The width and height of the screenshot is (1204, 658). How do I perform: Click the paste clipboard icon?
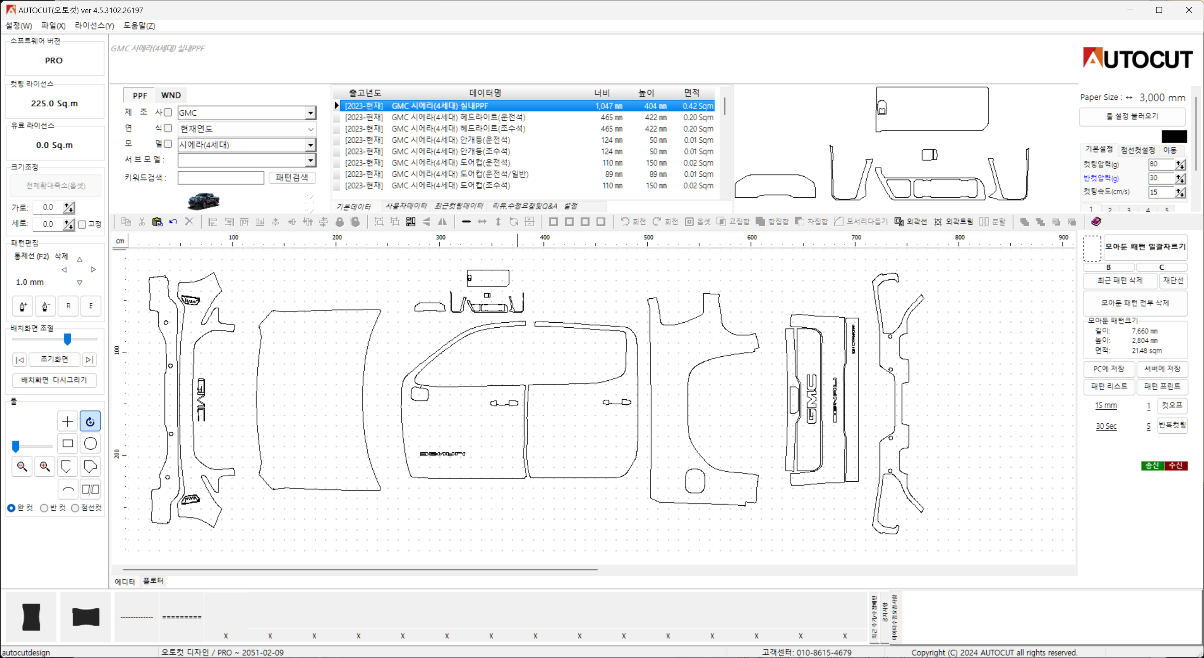pyautogui.click(x=157, y=222)
